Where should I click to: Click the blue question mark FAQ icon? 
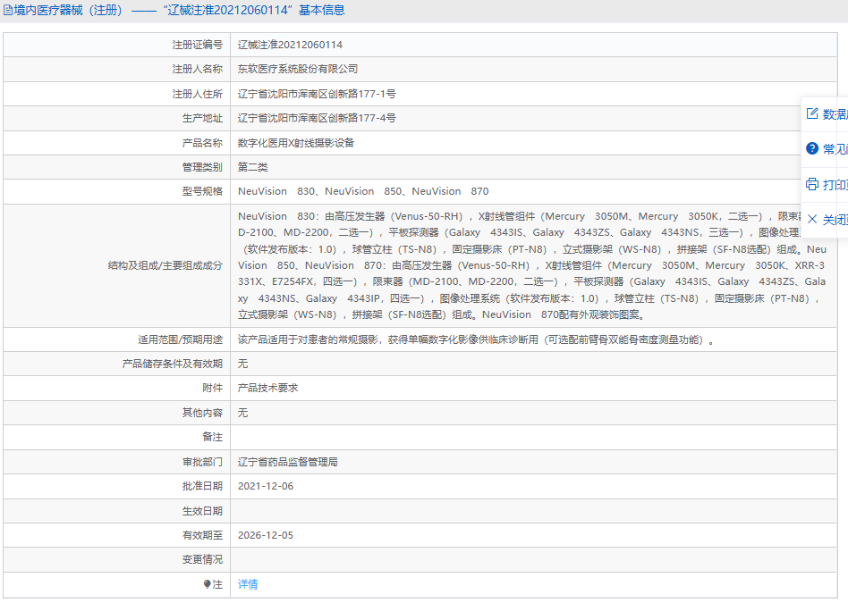pyautogui.click(x=812, y=149)
